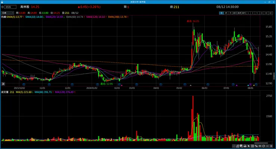Open the 日線 chart type dropdown
276x149 pixels.
tap(7, 13)
